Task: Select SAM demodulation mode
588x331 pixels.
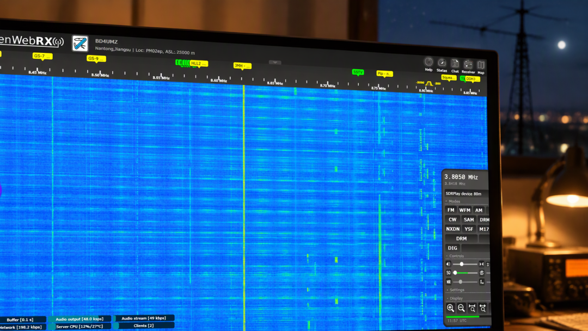Action: 469,219
